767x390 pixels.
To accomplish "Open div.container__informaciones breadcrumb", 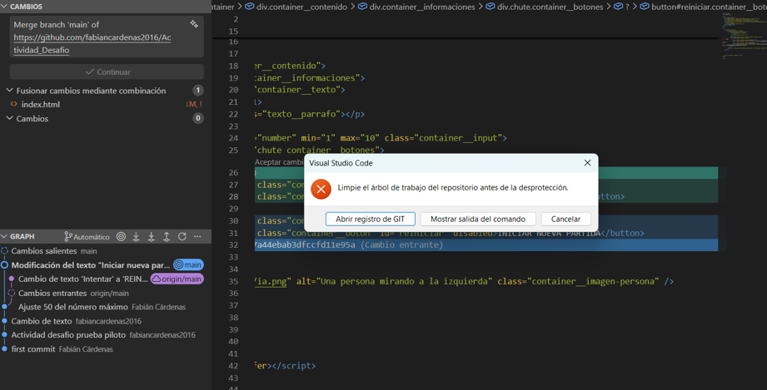I will point(422,7).
